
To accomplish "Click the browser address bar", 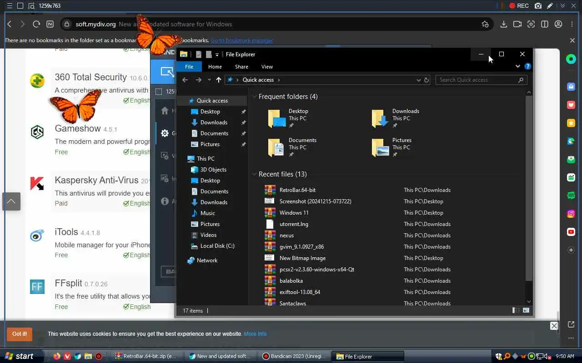I will pos(277,24).
